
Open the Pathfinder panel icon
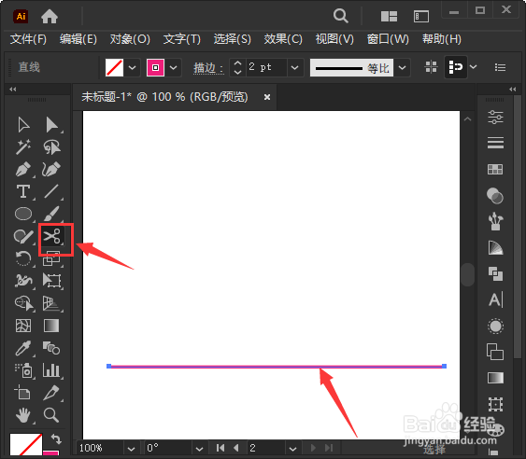(x=495, y=273)
